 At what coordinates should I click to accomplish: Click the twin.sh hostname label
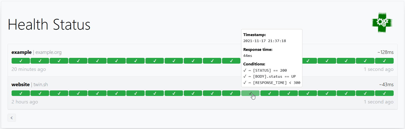pyautogui.click(x=41, y=85)
